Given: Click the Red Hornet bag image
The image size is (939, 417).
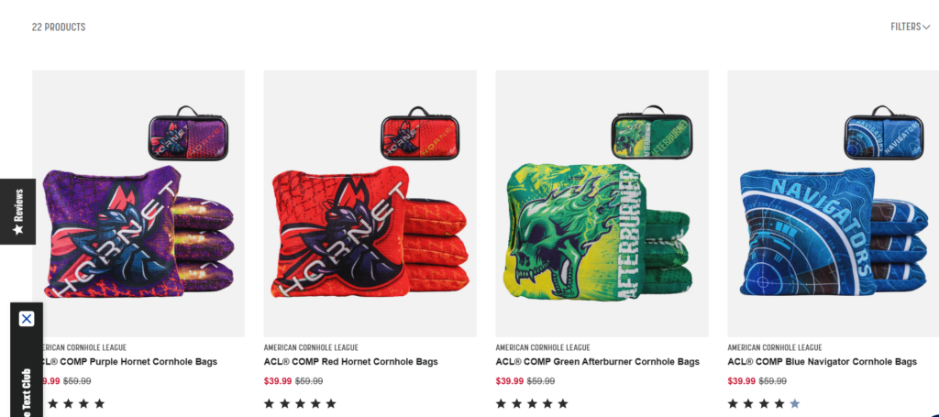Looking at the screenshot, I should [x=370, y=203].
